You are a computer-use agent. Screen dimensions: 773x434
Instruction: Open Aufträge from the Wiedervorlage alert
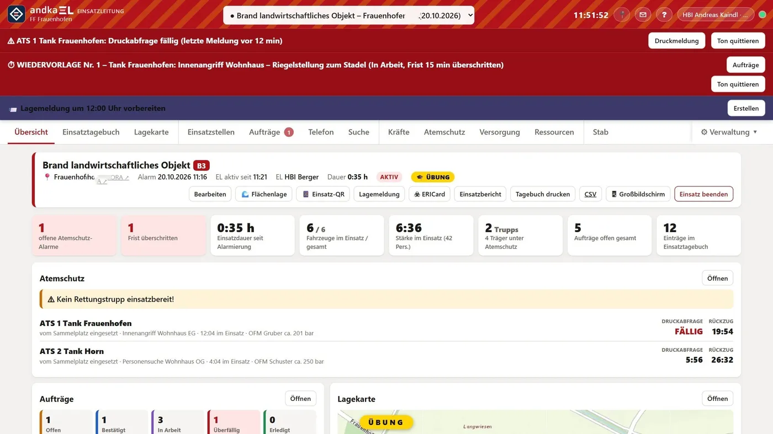click(746, 65)
